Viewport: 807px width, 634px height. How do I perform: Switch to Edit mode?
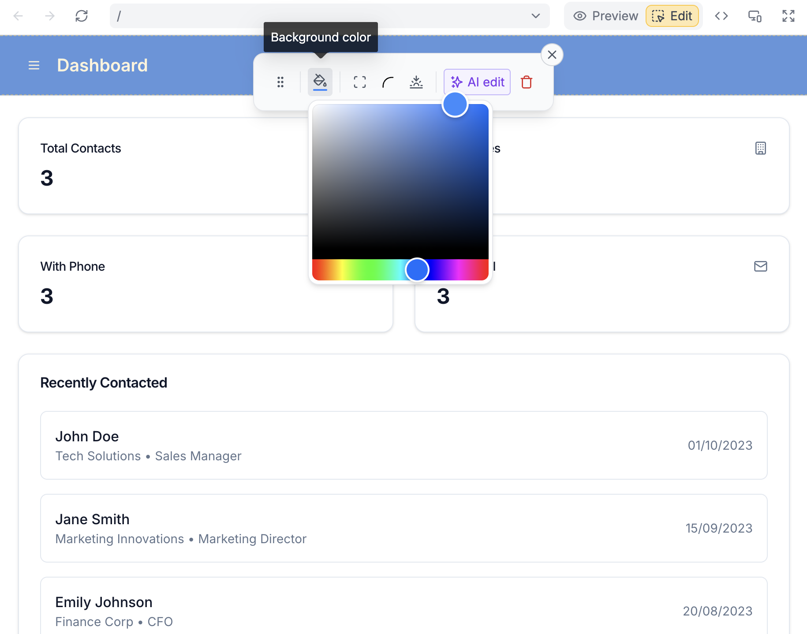(672, 16)
